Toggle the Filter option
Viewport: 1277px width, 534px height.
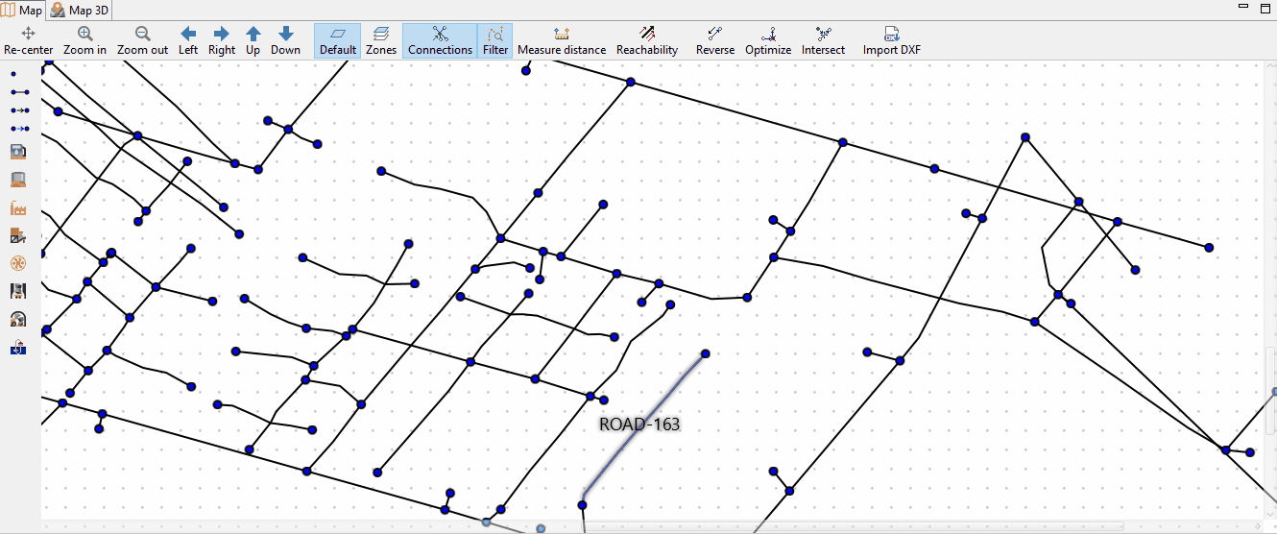[495, 41]
